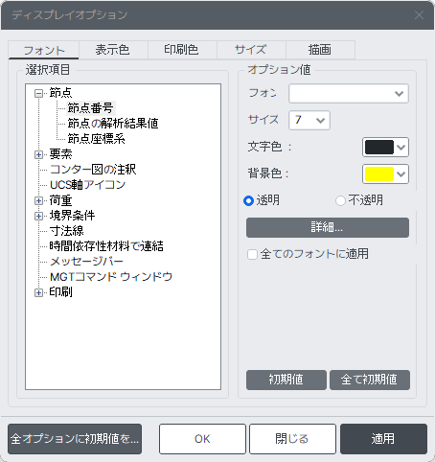The image size is (435, 462).
Task: Select the 不透明 radio button
Action: 340,200
